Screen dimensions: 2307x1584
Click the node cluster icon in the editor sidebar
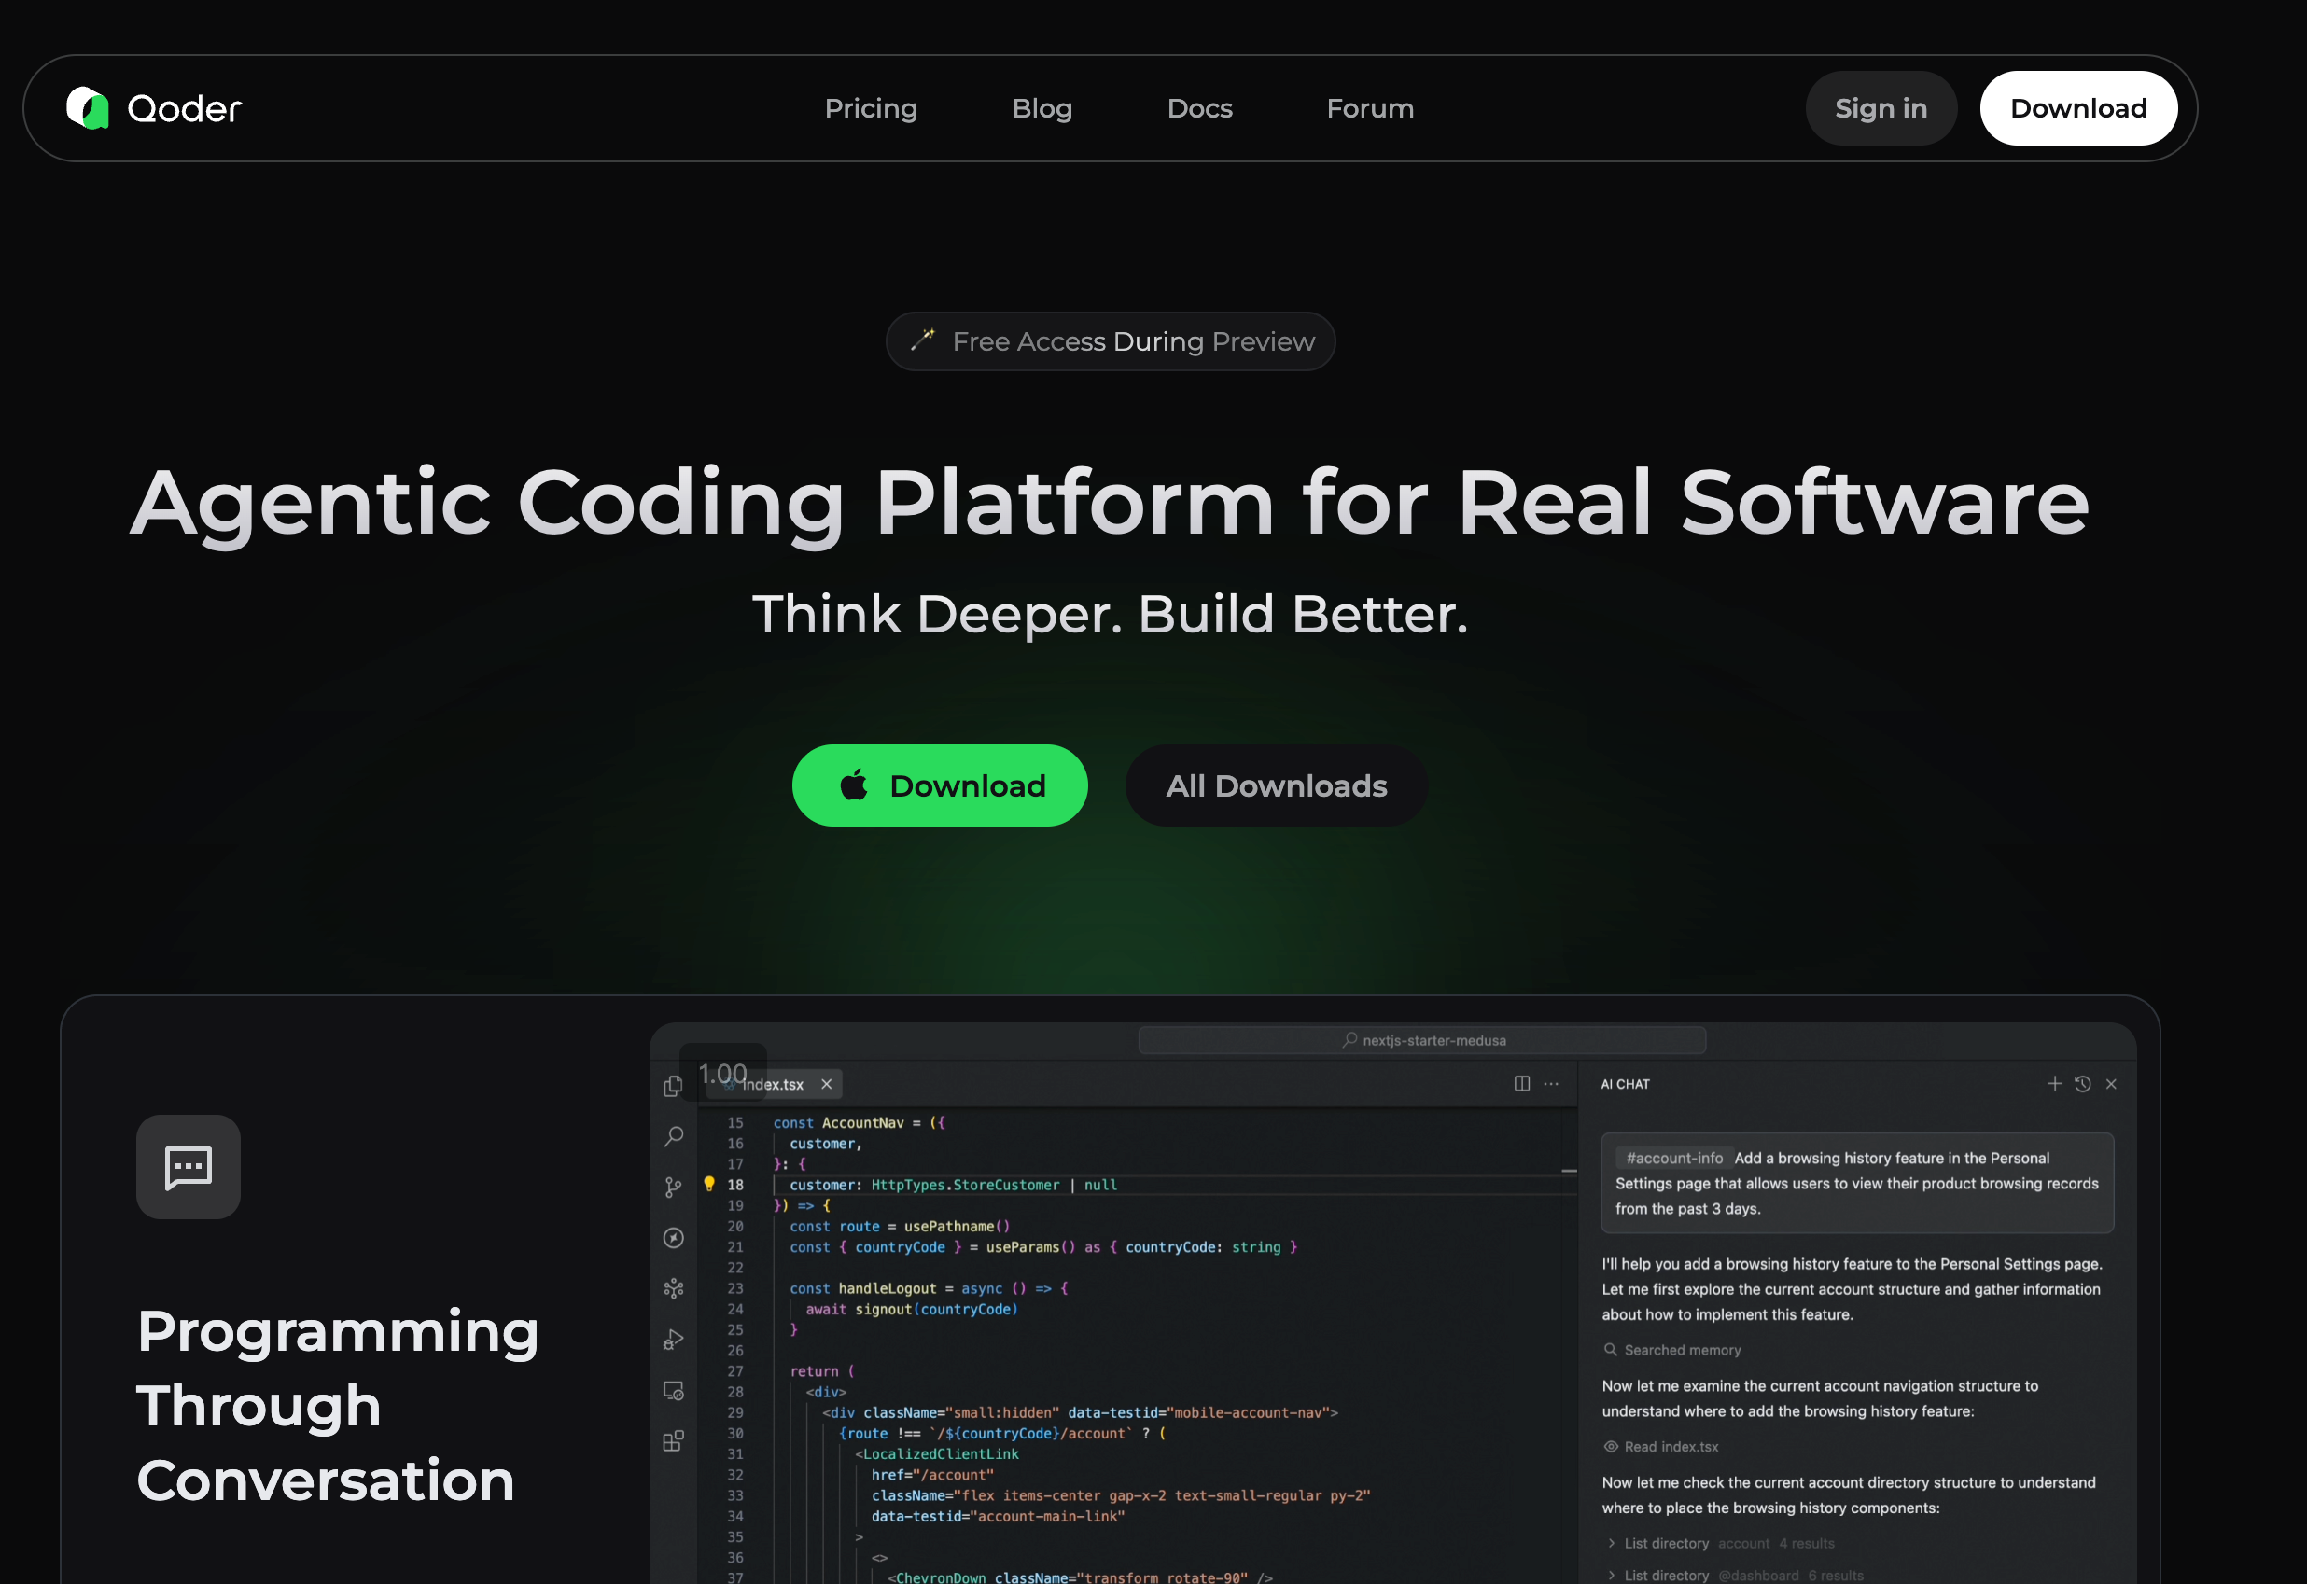(673, 1288)
